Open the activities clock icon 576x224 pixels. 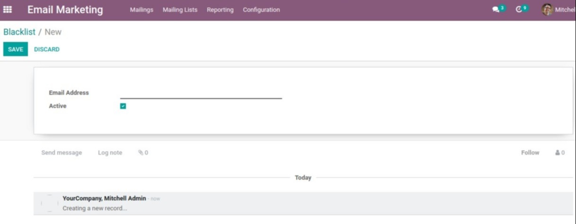coord(519,9)
